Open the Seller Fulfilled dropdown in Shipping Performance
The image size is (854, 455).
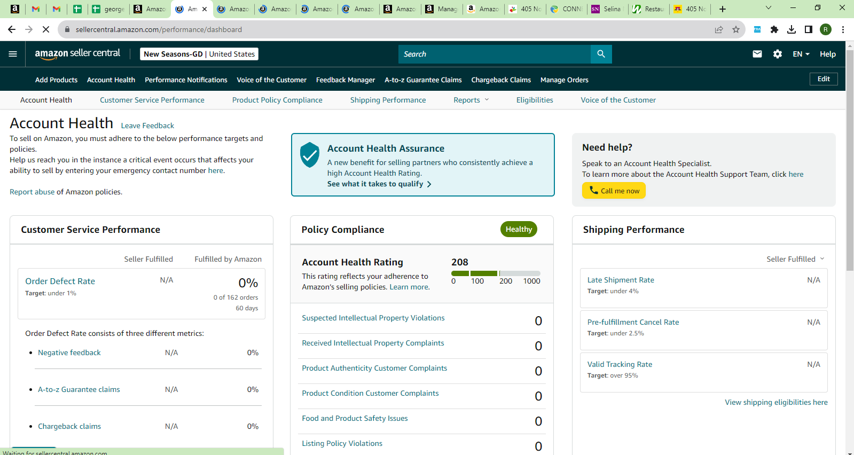pos(795,259)
